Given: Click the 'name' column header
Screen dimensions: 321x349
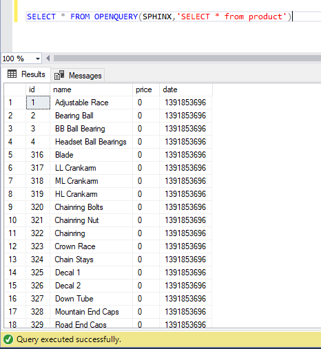Looking at the screenshot, I should (91, 89).
